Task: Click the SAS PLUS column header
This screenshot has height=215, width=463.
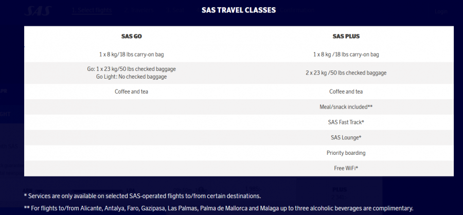Action: (x=346, y=37)
